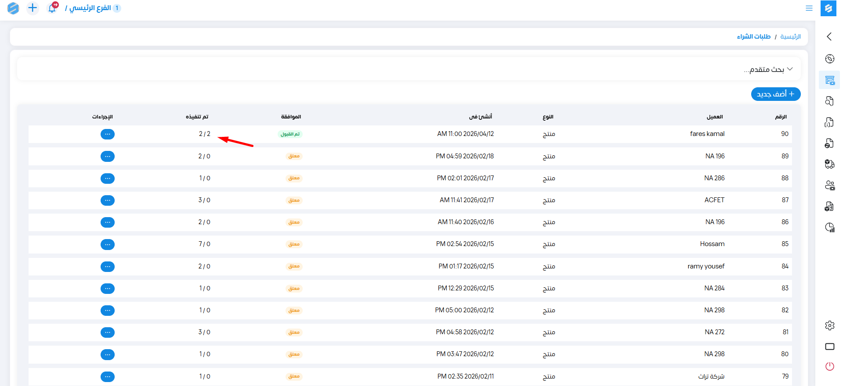The image size is (843, 386).
Task: Select the main branch الفرع الرئيسي label
Action: (90, 8)
